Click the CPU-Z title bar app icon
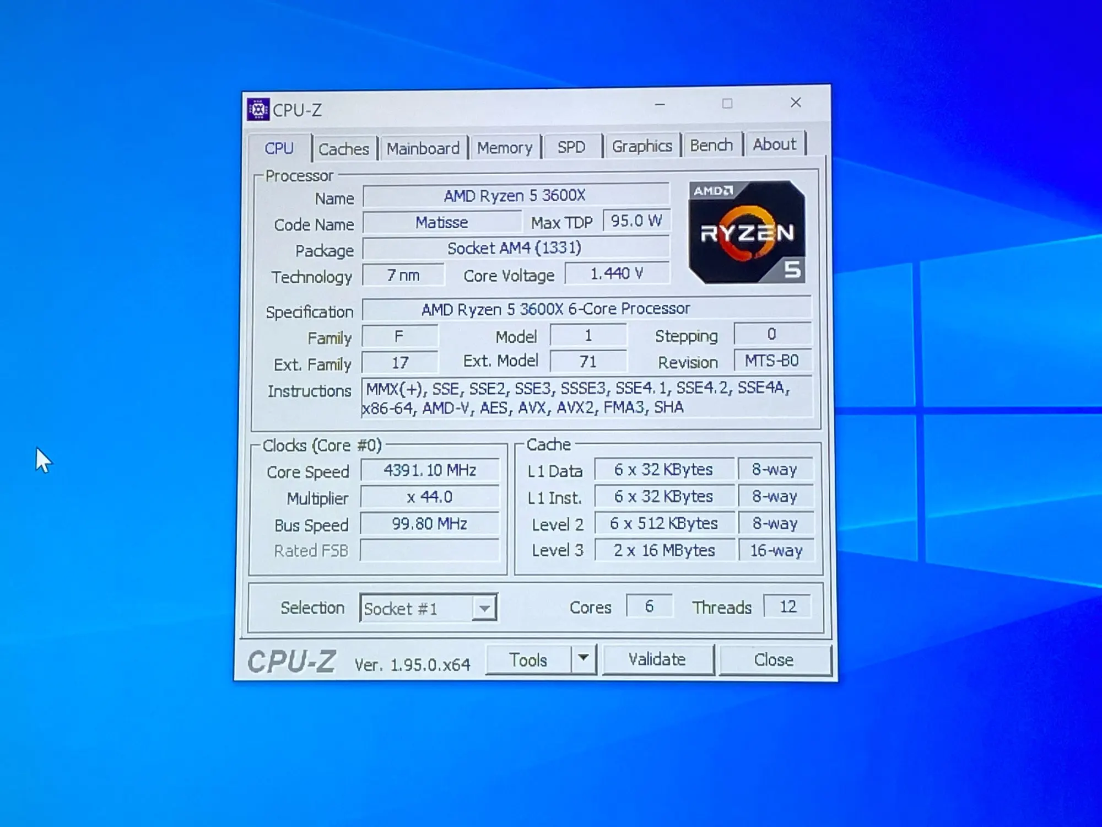Image resolution: width=1102 pixels, height=827 pixels. click(258, 110)
